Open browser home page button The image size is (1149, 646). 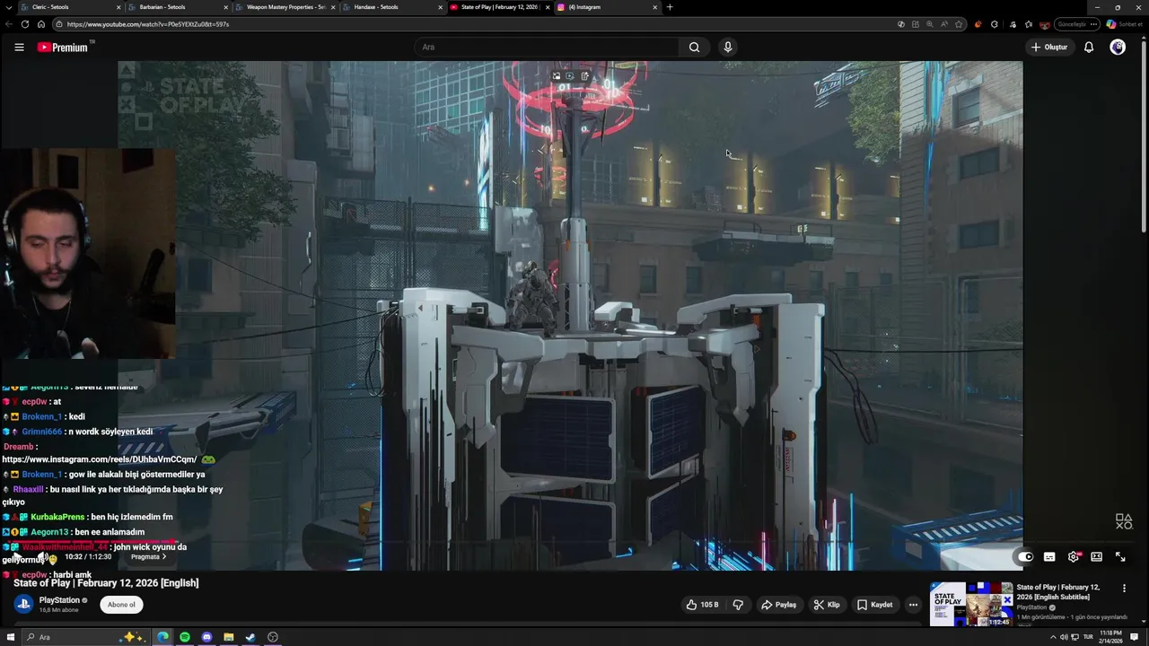point(40,24)
